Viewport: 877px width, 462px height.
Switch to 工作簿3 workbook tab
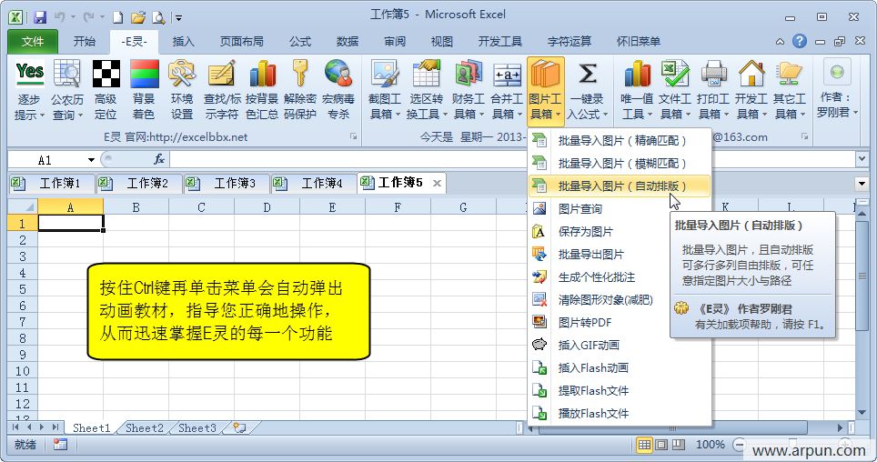[227, 183]
